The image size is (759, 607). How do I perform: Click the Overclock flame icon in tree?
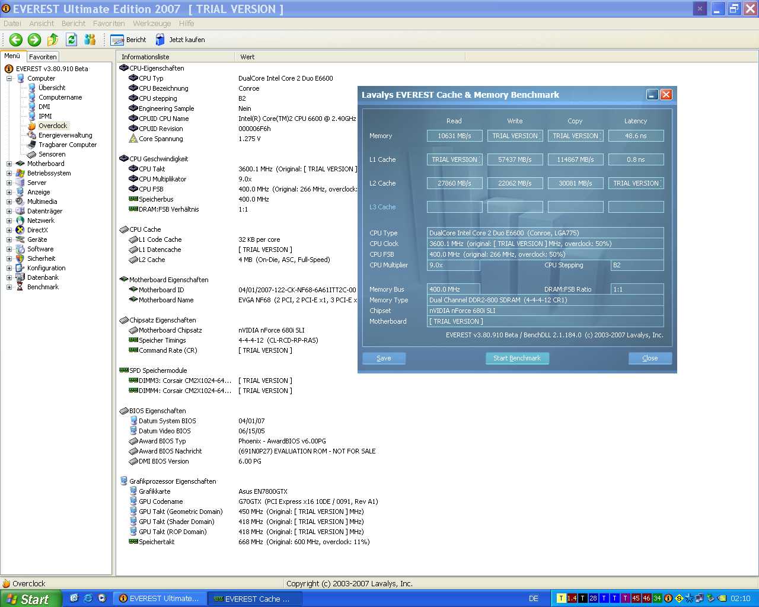(x=32, y=126)
